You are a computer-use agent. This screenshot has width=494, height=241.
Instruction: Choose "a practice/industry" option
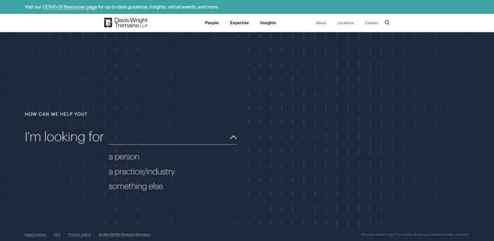point(141,172)
